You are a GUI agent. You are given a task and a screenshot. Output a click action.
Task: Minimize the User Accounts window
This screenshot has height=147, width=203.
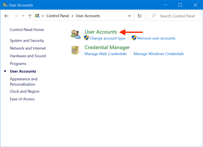165,5
